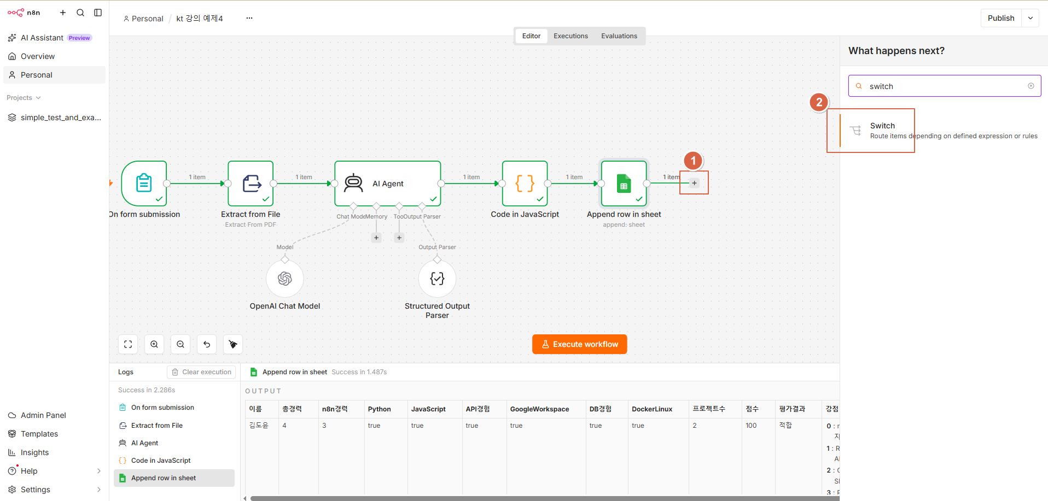Image resolution: width=1048 pixels, height=501 pixels.
Task: Tidy up workflow nodes icon
Action: click(233, 344)
